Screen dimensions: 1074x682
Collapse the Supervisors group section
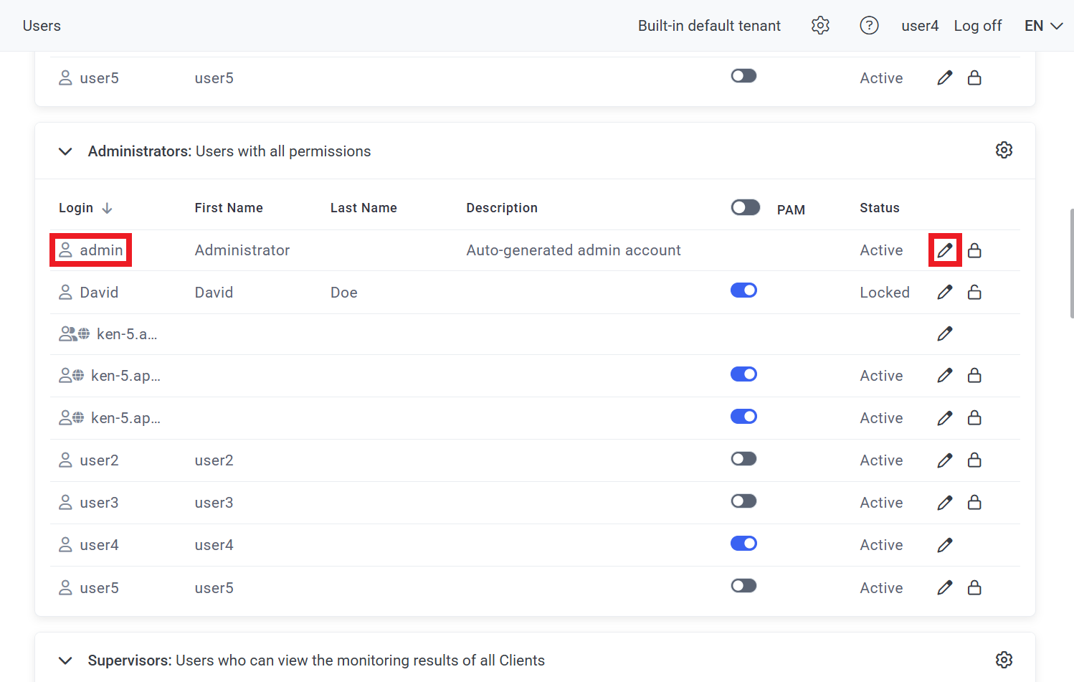(65, 660)
